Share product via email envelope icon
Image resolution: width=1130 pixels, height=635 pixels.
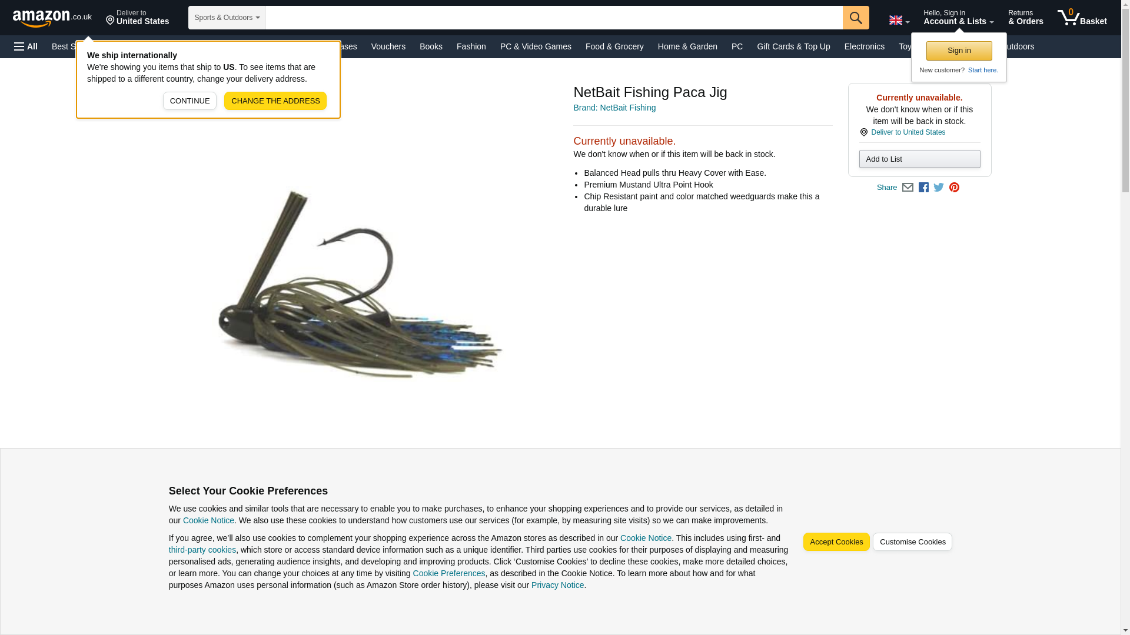(908, 188)
